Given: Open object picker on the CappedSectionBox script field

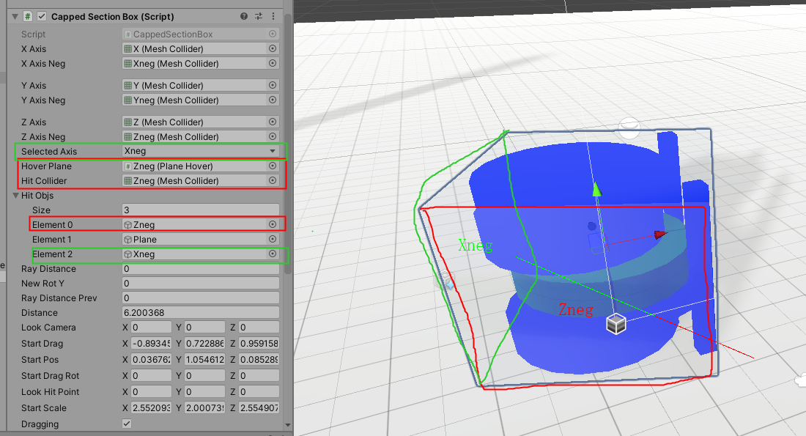Looking at the screenshot, I should click(x=272, y=34).
